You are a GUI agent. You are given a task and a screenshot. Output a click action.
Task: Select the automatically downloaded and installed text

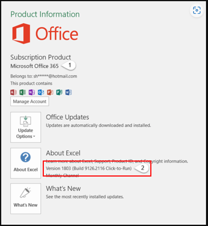98,125
